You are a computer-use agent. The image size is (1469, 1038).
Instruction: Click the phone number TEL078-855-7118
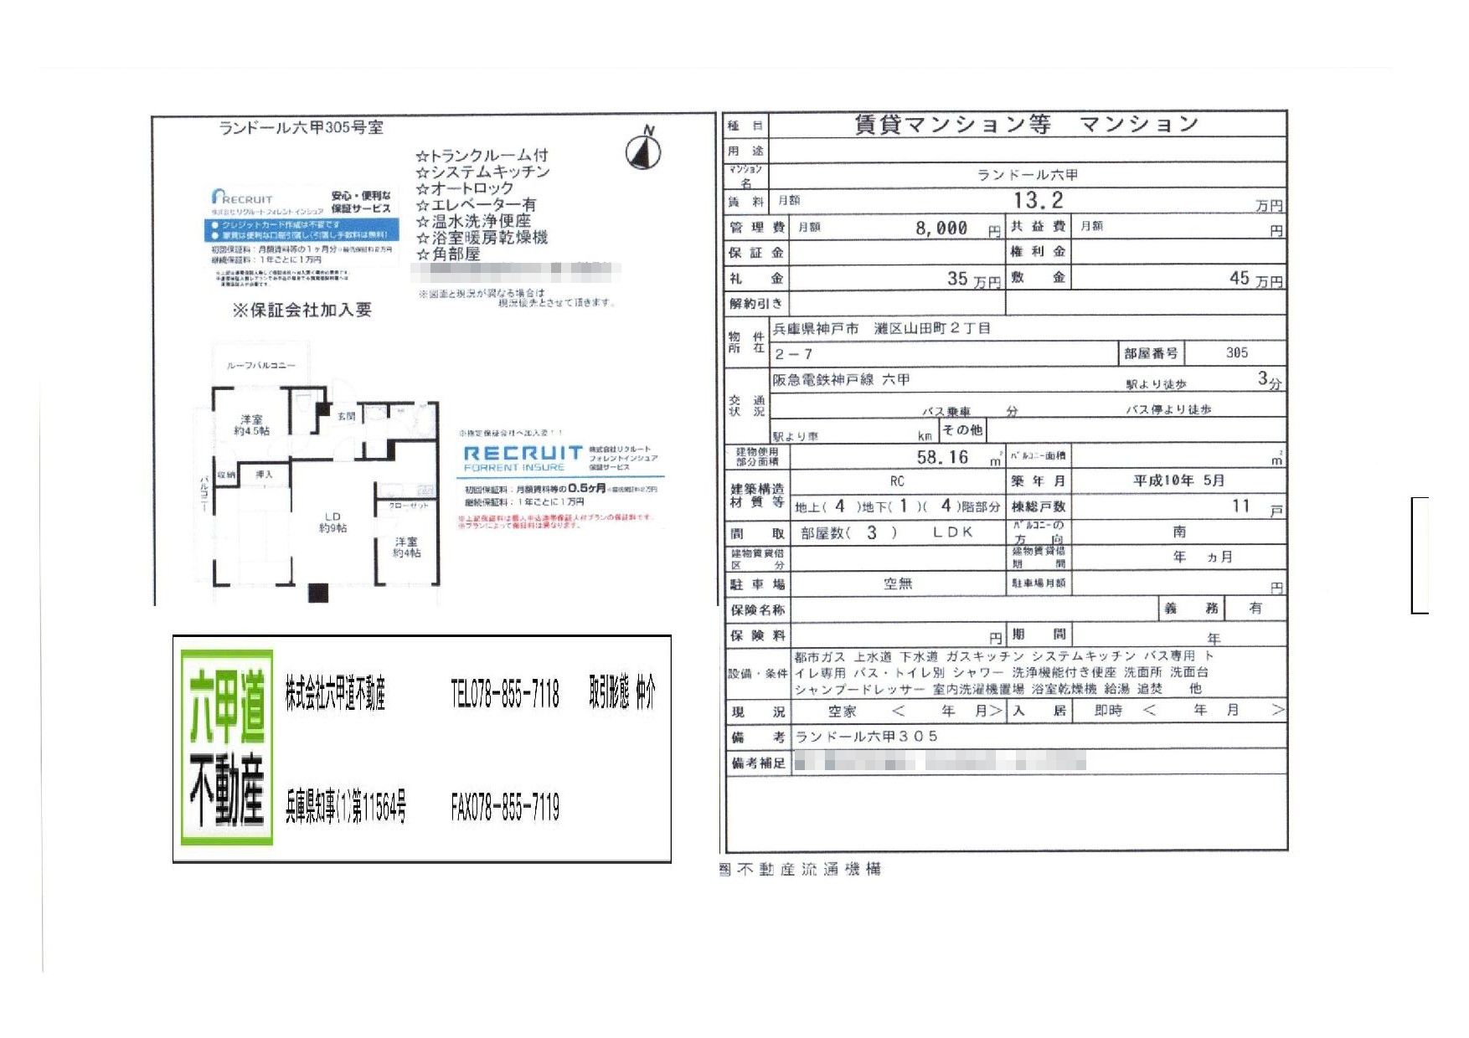505,694
